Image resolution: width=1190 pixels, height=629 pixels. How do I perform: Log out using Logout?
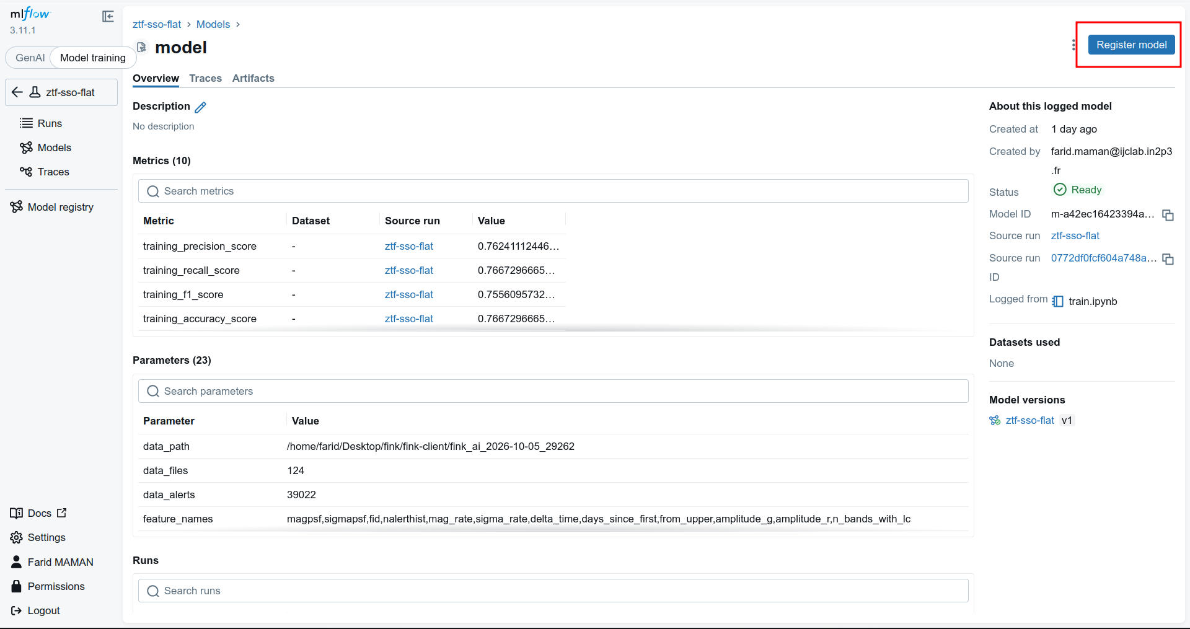[35, 610]
